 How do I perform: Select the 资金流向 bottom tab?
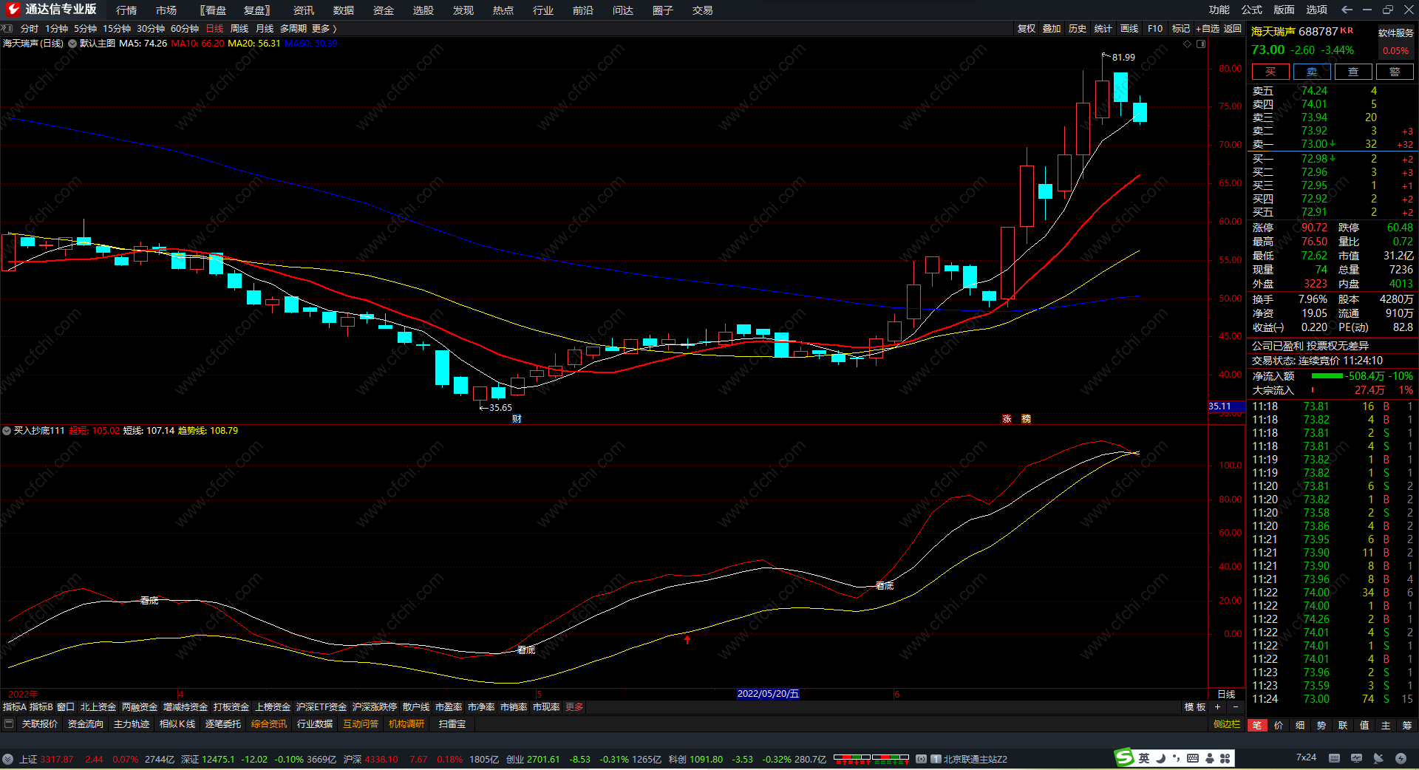tap(86, 724)
